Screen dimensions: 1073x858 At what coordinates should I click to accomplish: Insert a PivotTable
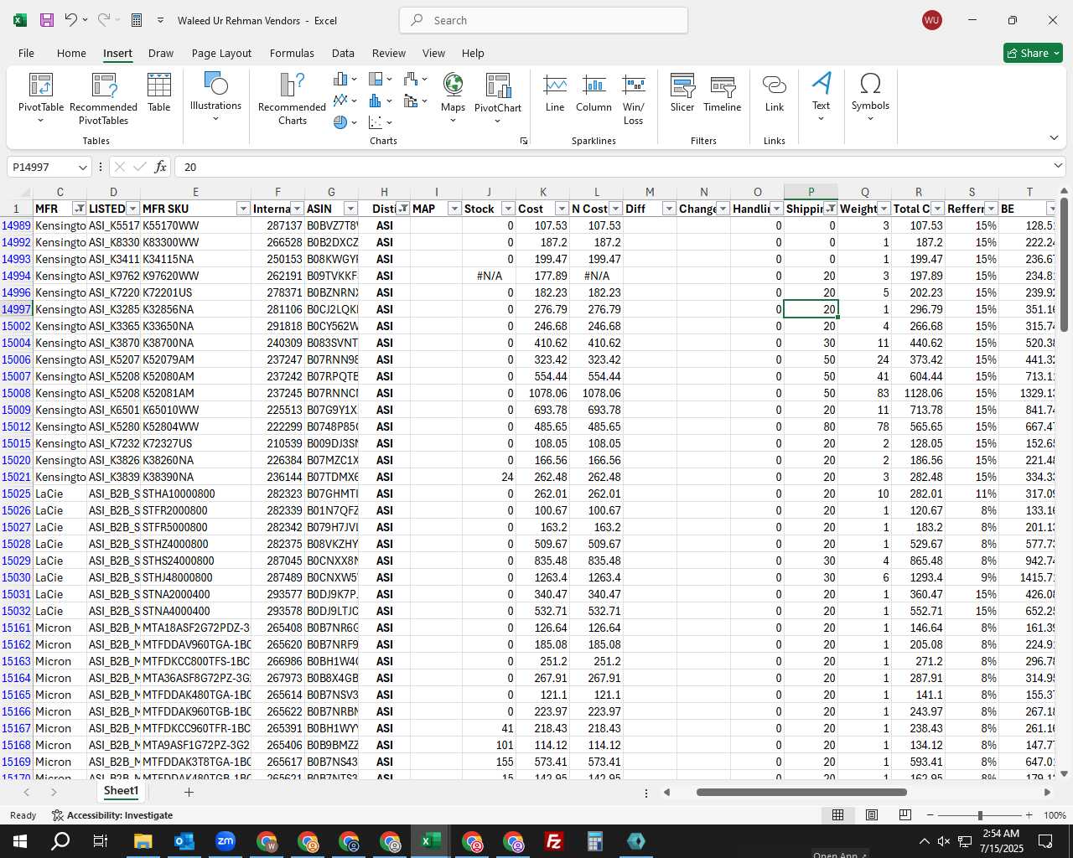pyautogui.click(x=41, y=99)
